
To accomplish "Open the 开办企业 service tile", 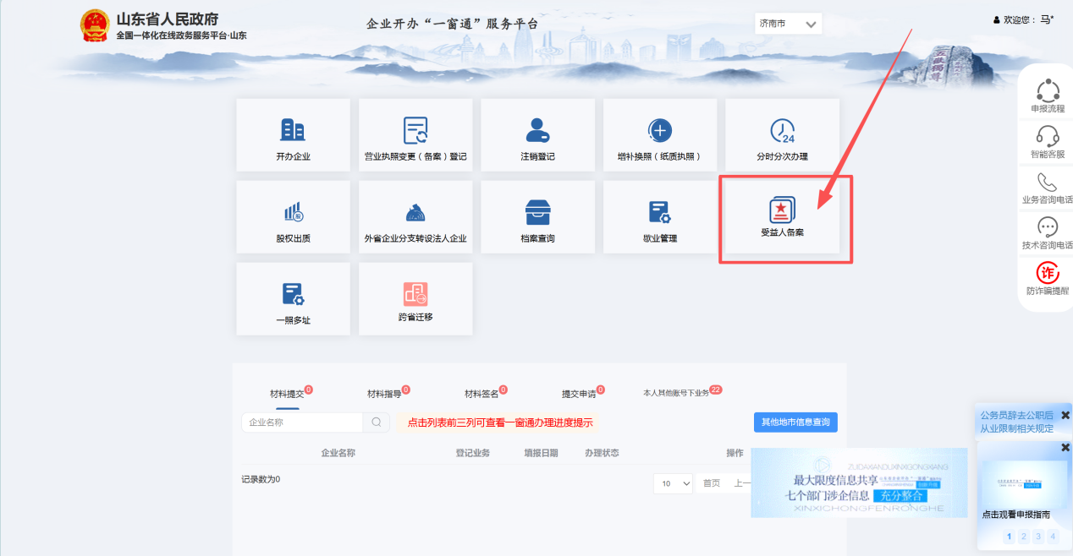I will [293, 135].
